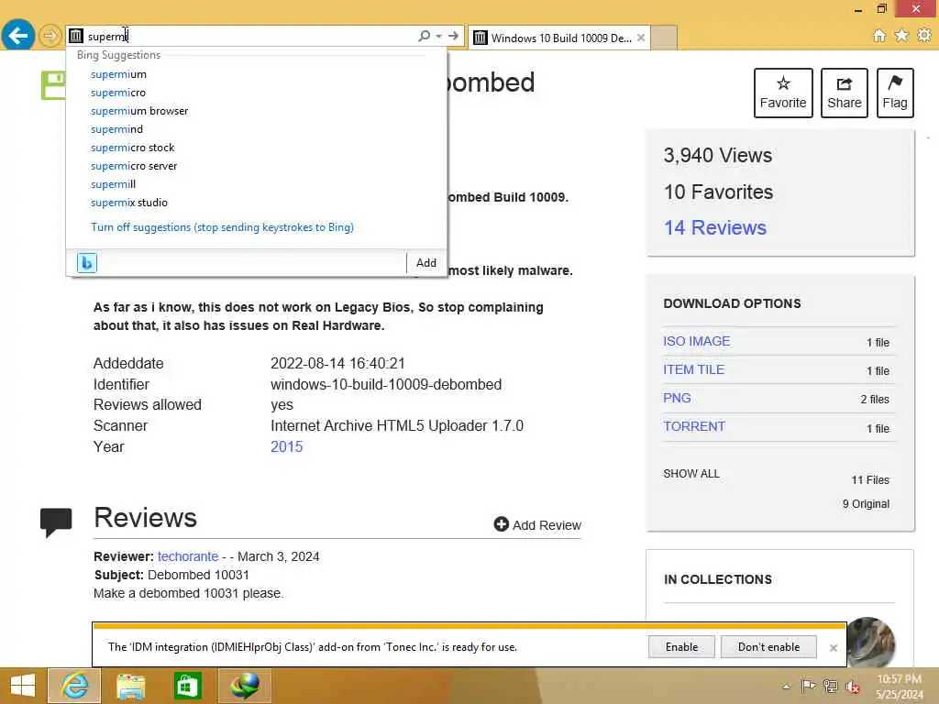
Task: Click the address bar Go arrow
Action: coord(453,36)
